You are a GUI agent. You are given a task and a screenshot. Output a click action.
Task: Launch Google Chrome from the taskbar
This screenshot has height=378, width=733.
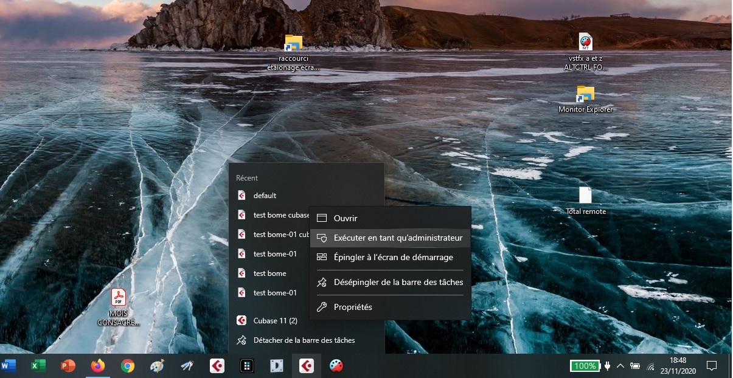[127, 366]
